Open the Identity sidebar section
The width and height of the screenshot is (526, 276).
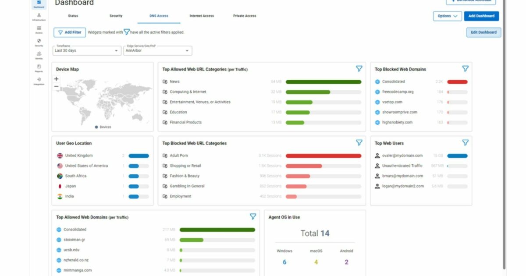click(39, 55)
